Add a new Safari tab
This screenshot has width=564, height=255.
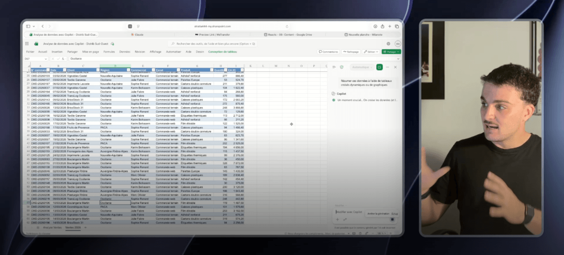tap(390, 26)
